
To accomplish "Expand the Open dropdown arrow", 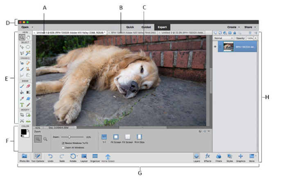I will (32, 27).
